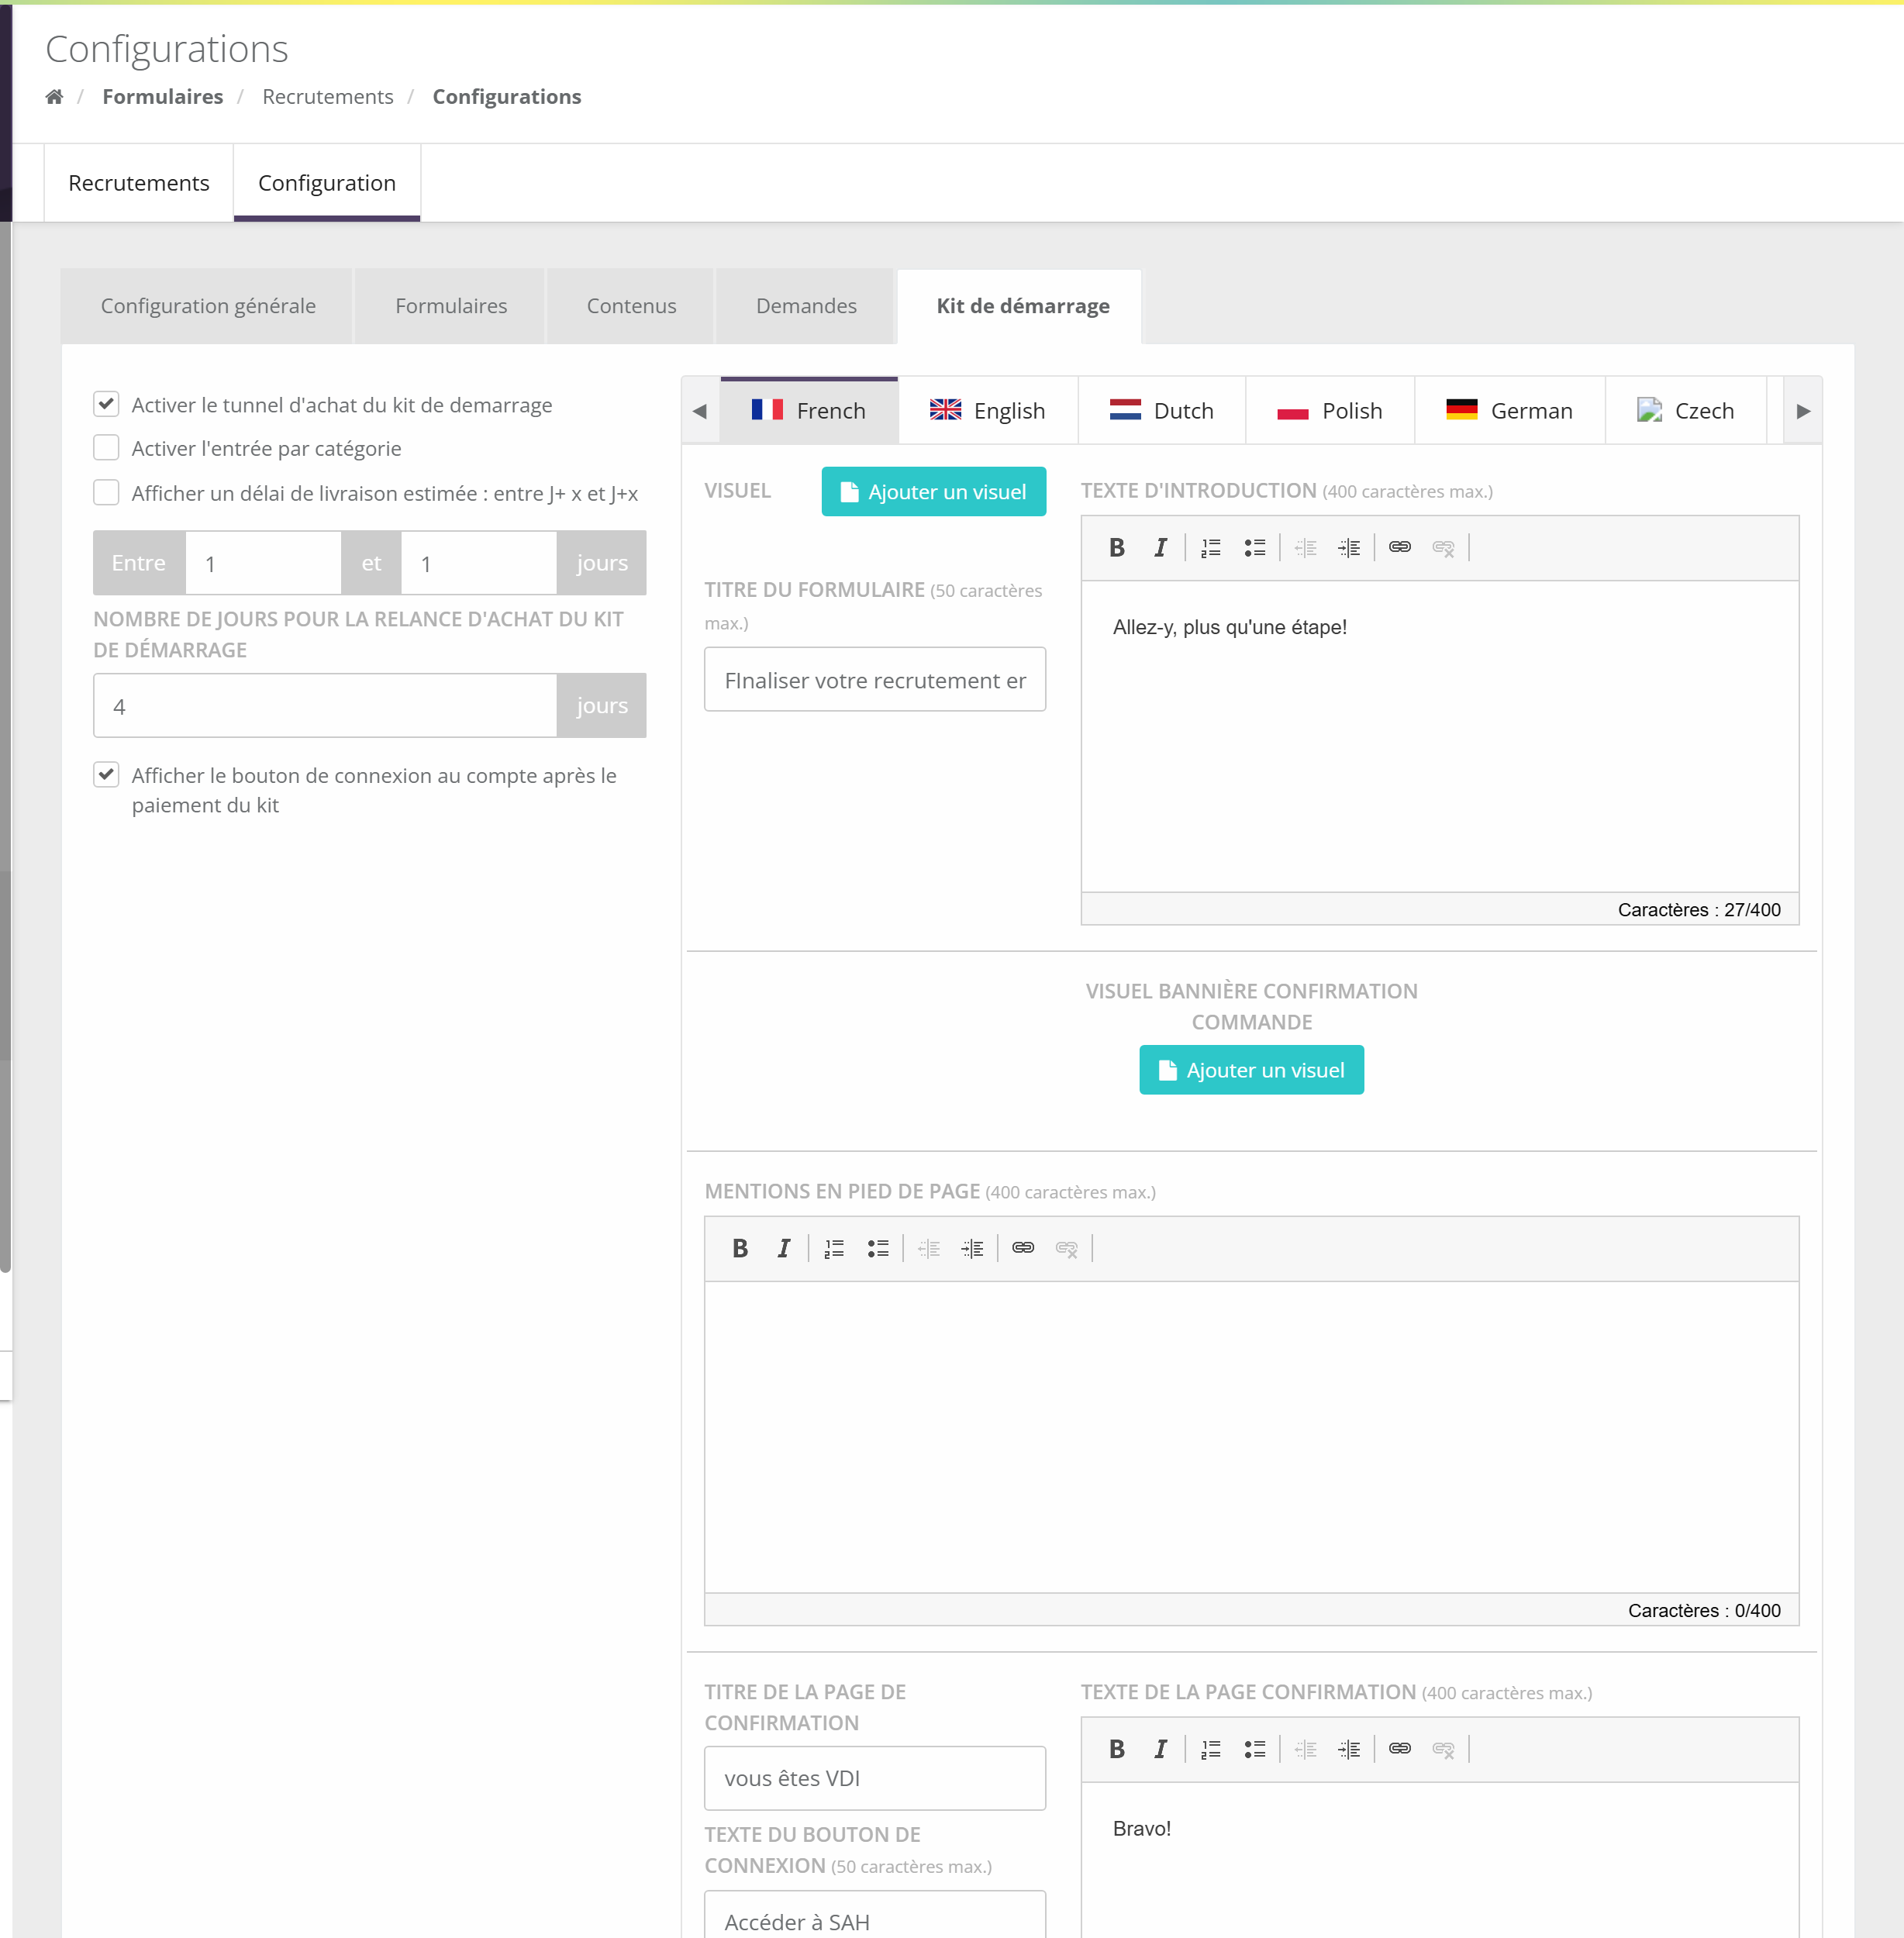Open the Demandes tab
Viewport: 1904px width, 1938px height.
806,306
